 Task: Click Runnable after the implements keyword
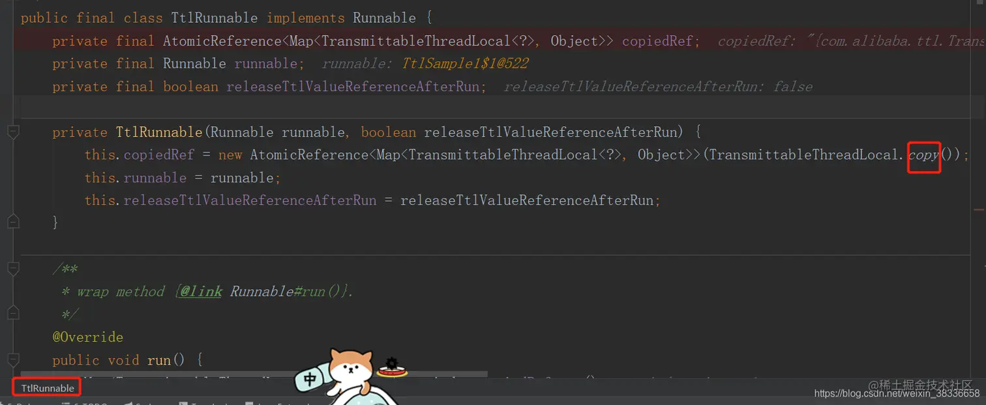pos(384,18)
